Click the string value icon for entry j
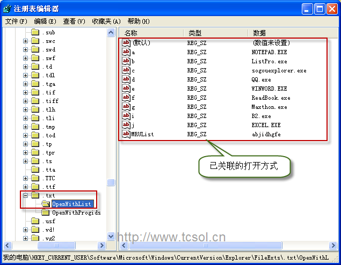The image size is (341, 265). (126, 125)
